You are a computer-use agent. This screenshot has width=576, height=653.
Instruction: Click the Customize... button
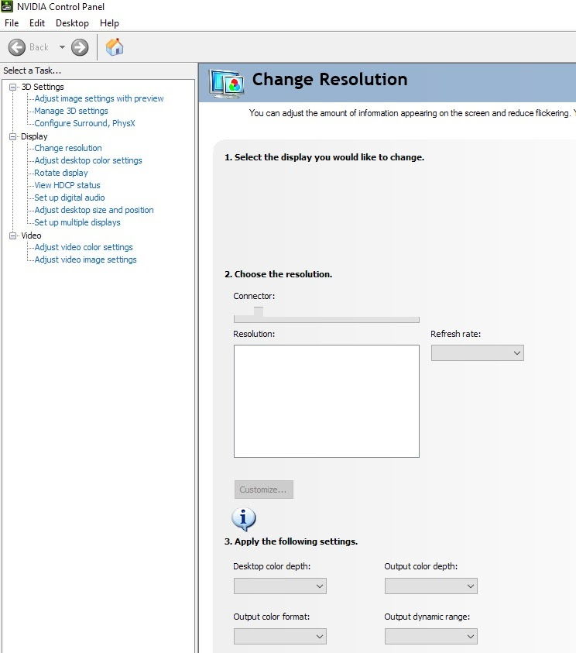[x=264, y=490]
